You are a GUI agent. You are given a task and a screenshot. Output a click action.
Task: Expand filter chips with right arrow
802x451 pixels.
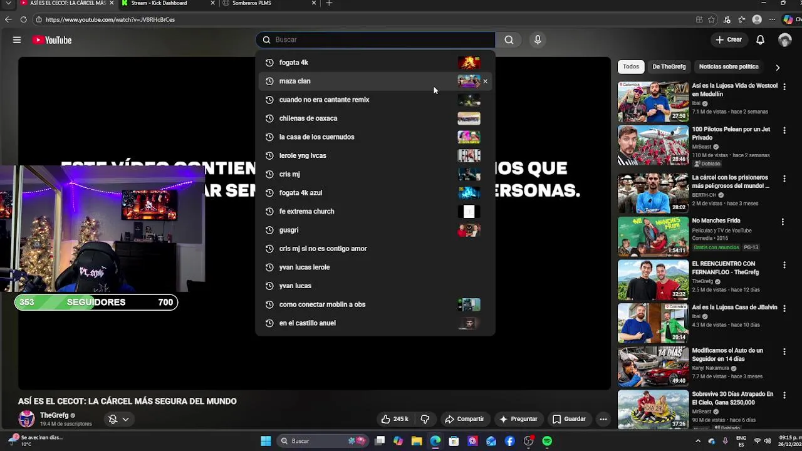tap(778, 67)
